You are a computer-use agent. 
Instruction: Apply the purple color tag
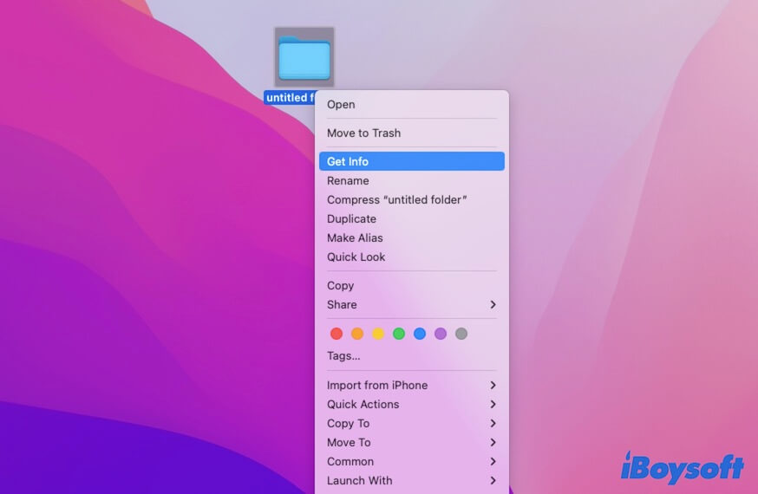(x=441, y=334)
